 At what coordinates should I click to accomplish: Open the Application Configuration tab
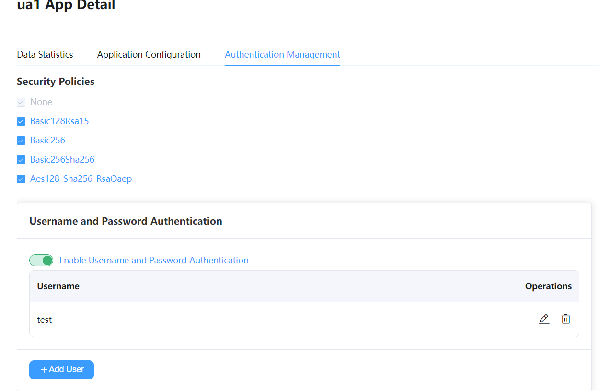[x=149, y=55]
